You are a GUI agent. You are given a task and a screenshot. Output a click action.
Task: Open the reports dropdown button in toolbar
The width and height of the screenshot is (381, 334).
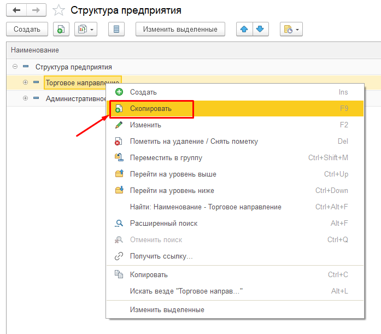pos(86,29)
